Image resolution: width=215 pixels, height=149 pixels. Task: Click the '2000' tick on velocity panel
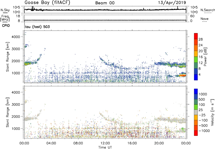click(x=16, y=116)
